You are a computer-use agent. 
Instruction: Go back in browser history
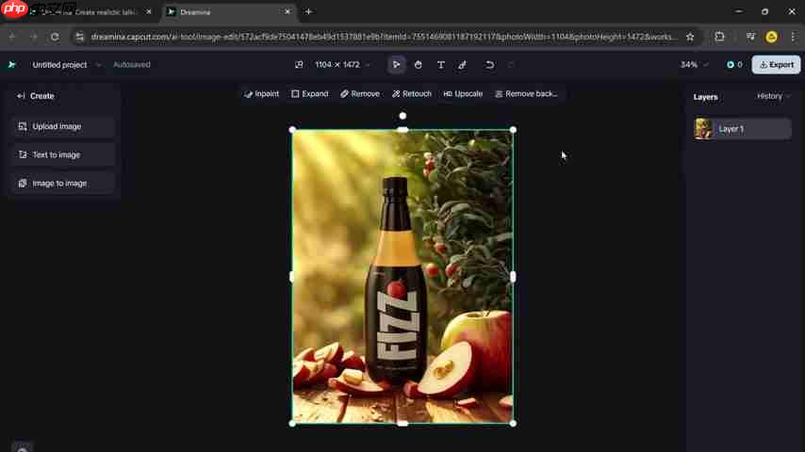point(12,37)
